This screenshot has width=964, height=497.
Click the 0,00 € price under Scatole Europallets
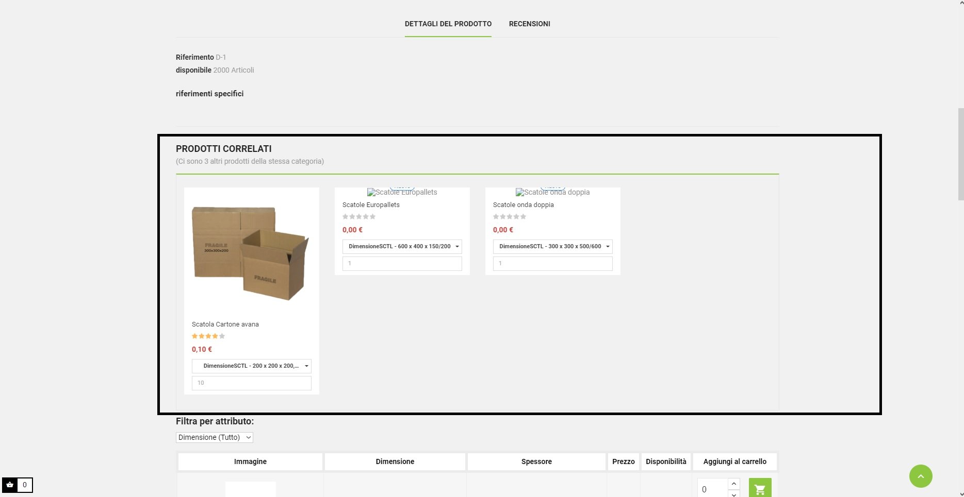[353, 230]
